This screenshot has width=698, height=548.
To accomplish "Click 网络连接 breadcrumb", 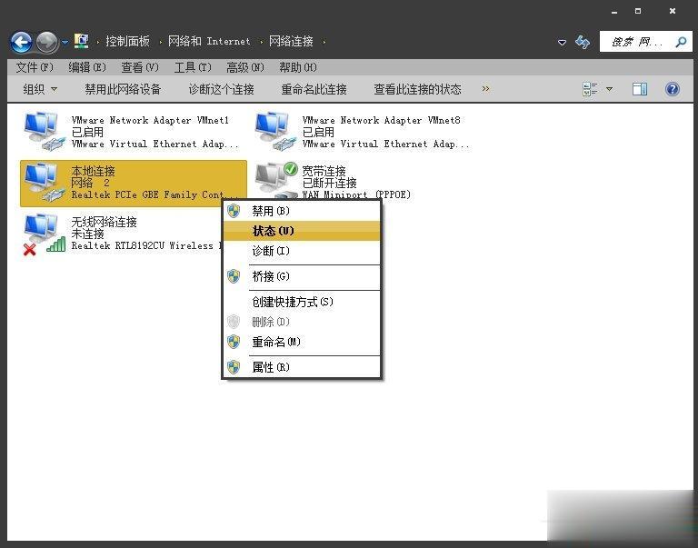I will pyautogui.click(x=291, y=42).
